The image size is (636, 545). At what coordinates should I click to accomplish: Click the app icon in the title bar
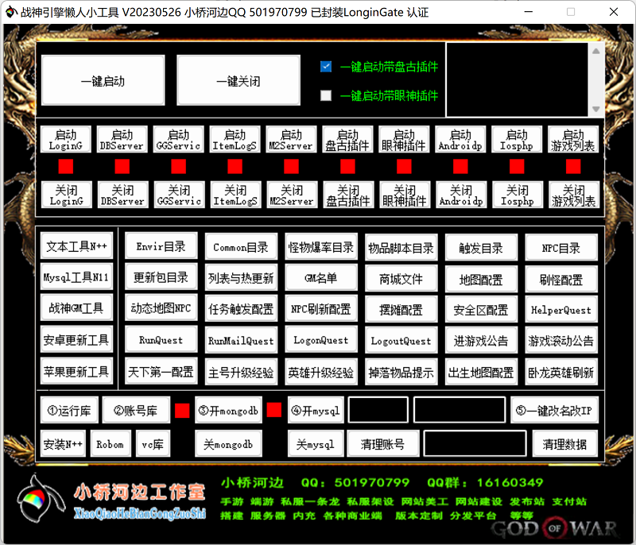coord(12,12)
